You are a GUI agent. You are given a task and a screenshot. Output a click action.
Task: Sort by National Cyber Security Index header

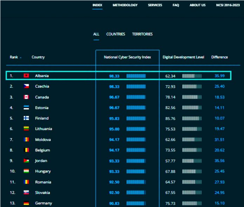tap(127, 57)
